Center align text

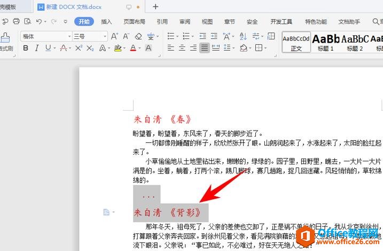(x=182, y=48)
